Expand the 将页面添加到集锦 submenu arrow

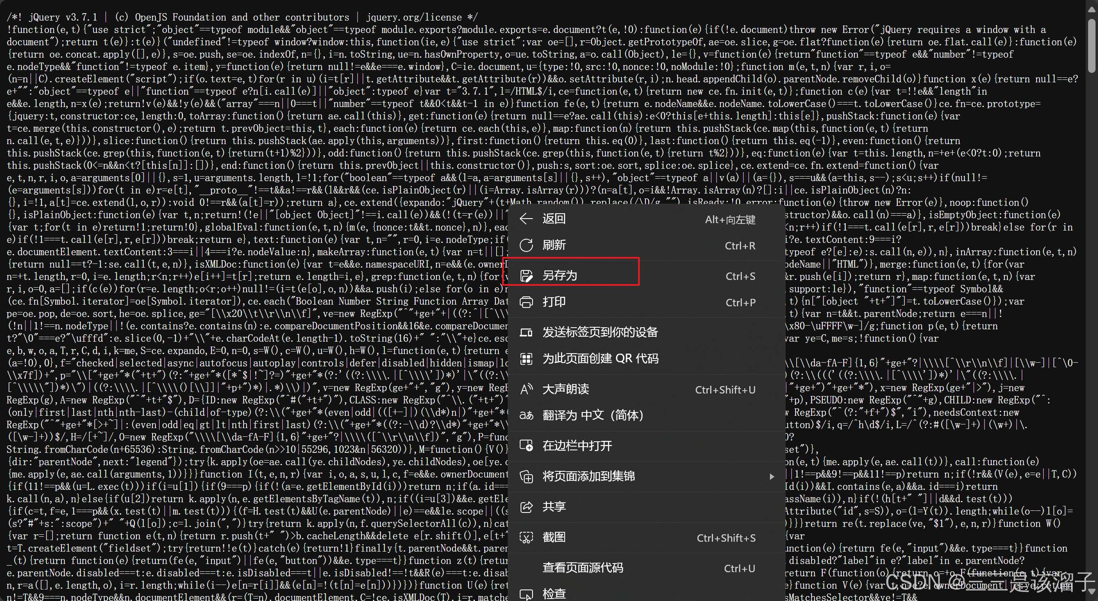pyautogui.click(x=772, y=476)
